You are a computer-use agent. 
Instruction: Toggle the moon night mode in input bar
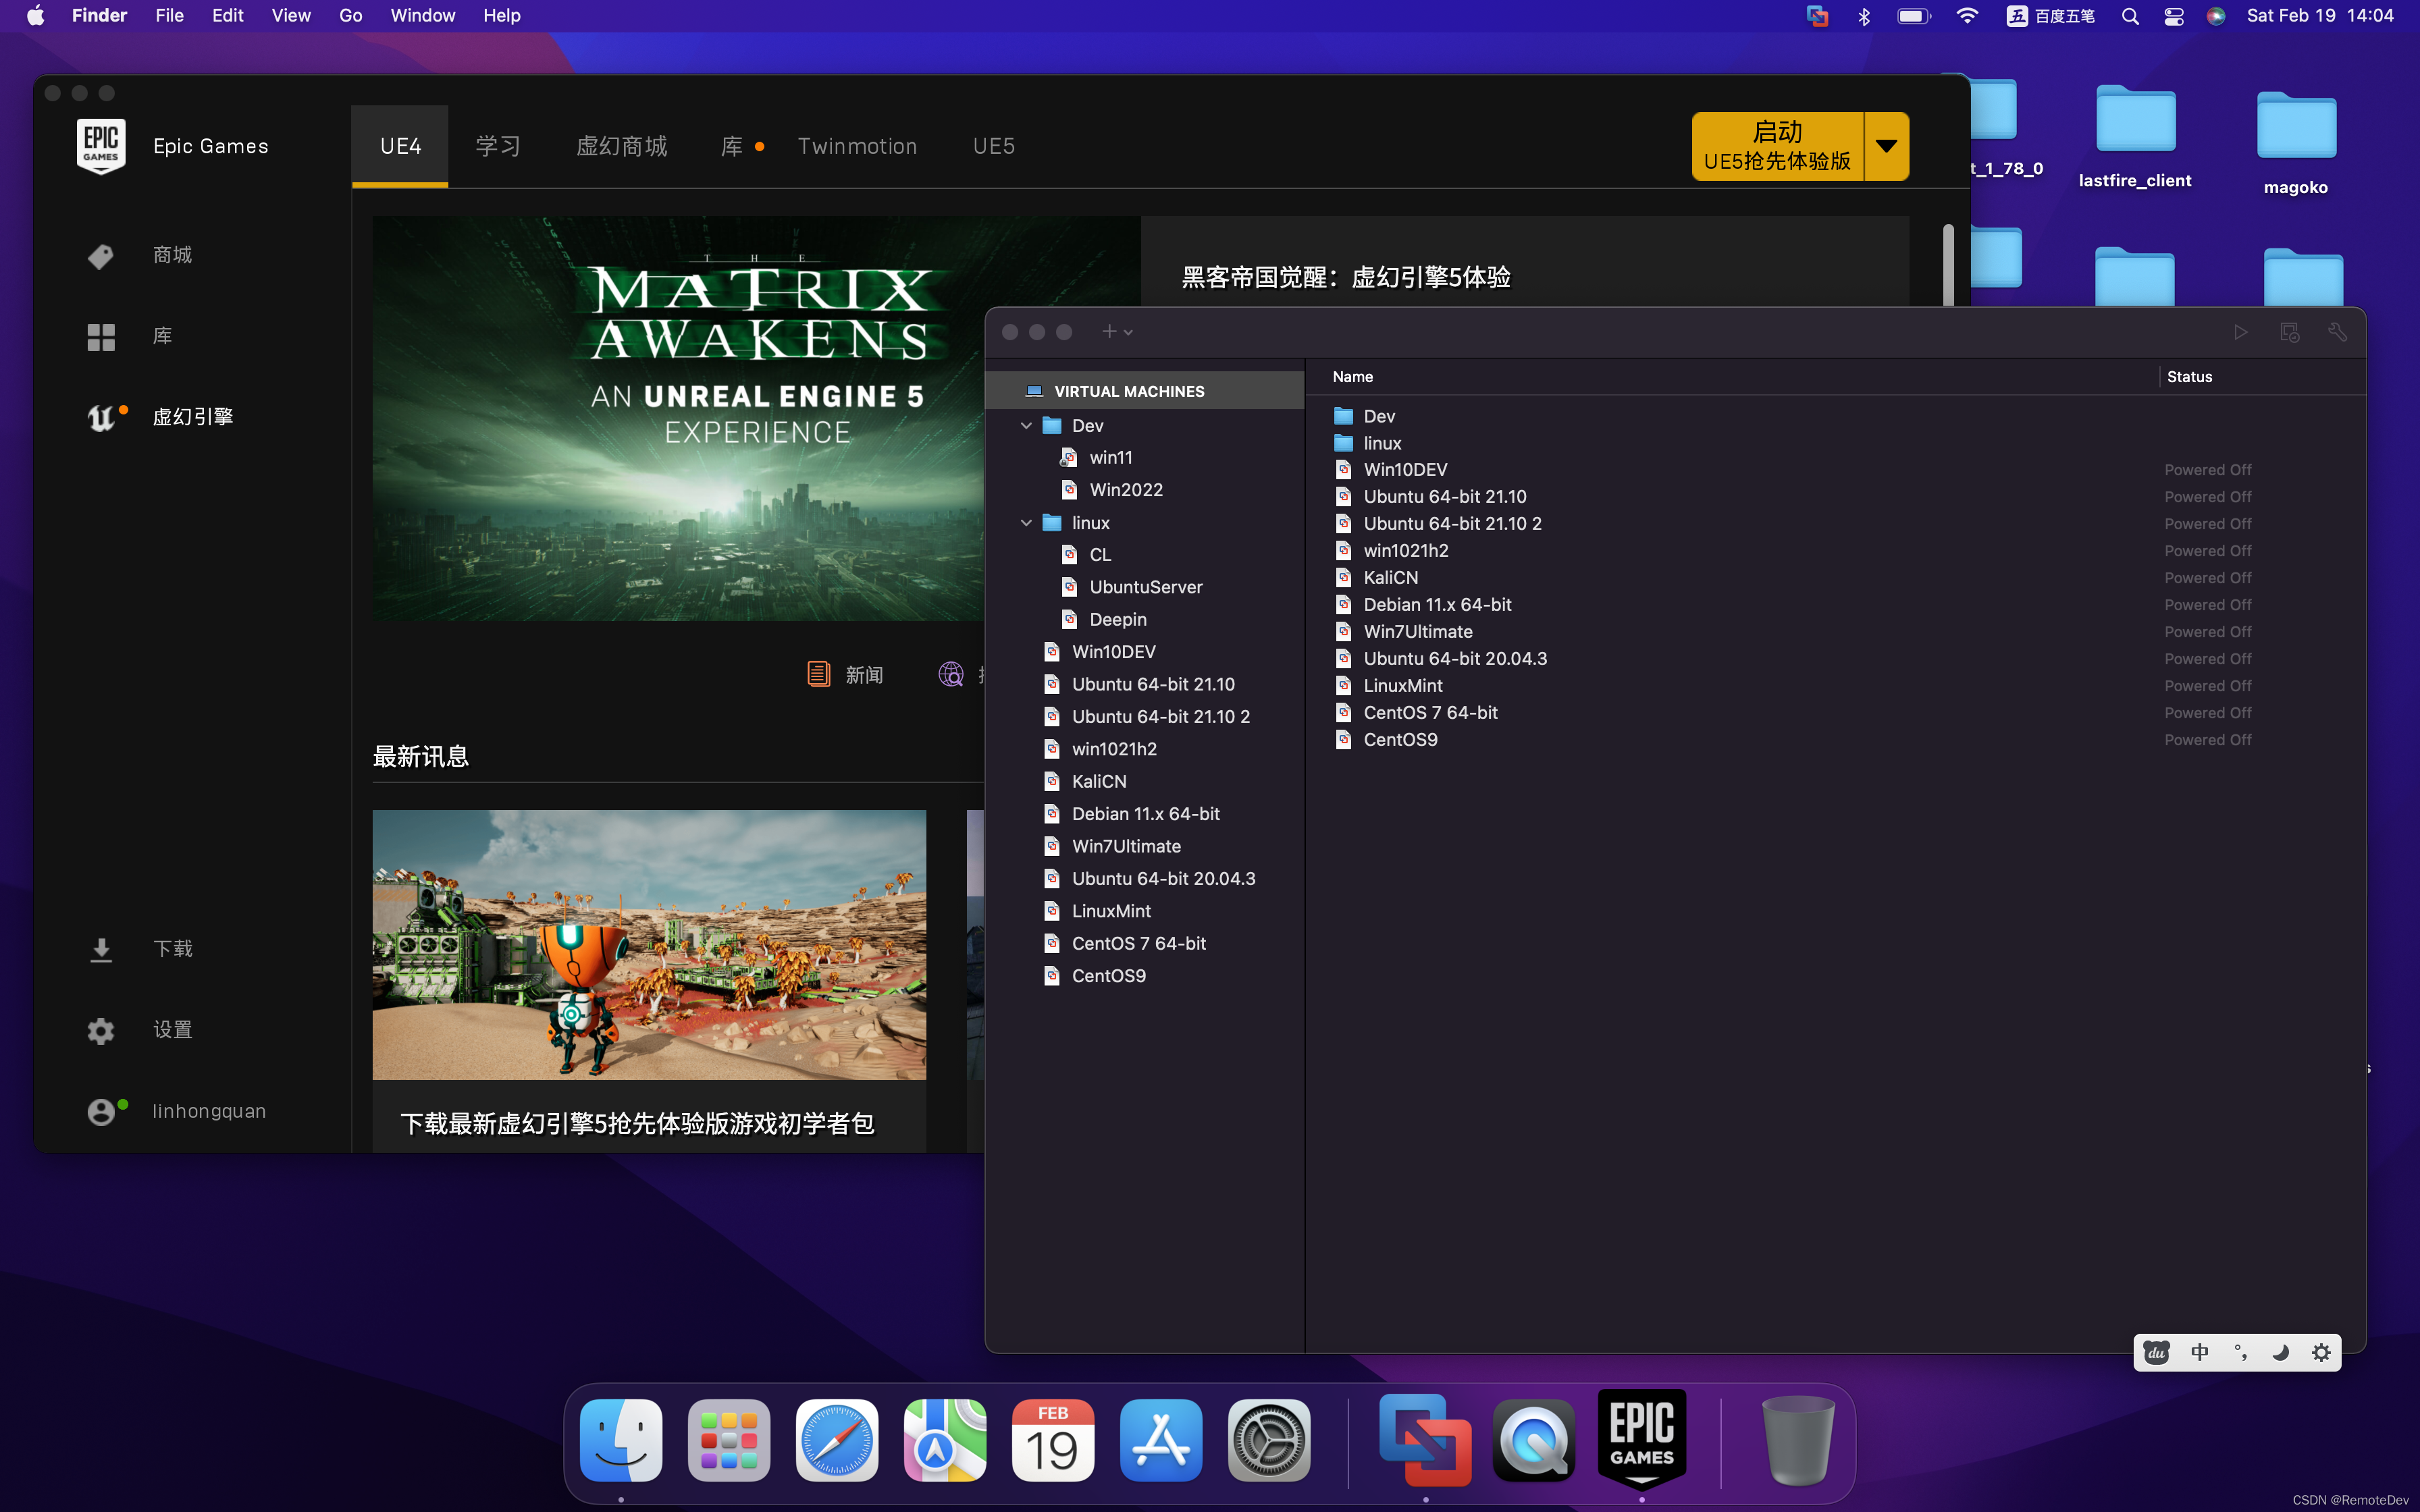point(2280,1352)
